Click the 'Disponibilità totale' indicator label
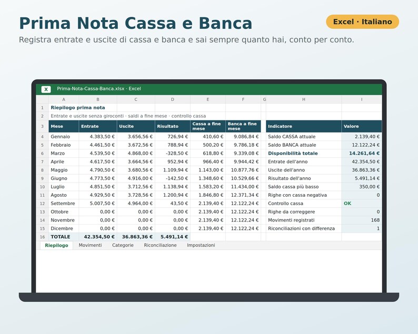418x334 pixels. [304, 154]
